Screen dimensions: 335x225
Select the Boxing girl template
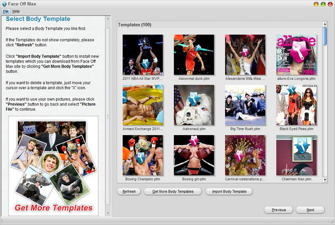tap(194, 155)
